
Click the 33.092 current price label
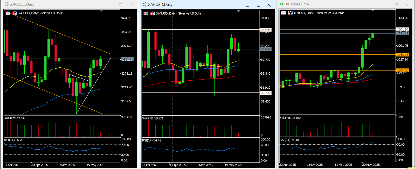(x=266, y=49)
